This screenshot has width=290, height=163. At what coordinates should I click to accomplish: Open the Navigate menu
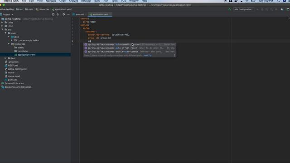51,1
